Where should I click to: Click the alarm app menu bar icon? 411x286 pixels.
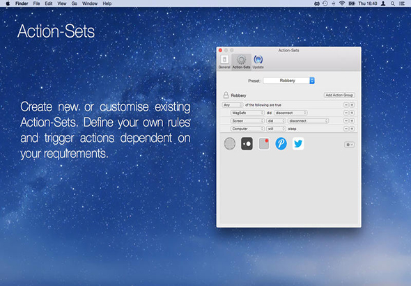(x=317, y=3)
